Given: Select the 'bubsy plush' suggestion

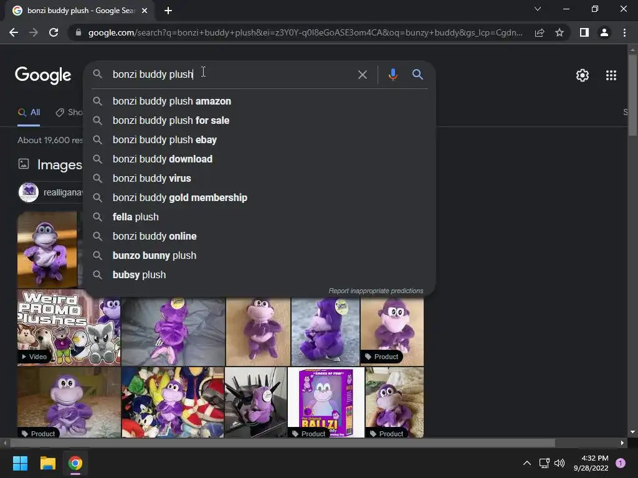Looking at the screenshot, I should (260, 274).
